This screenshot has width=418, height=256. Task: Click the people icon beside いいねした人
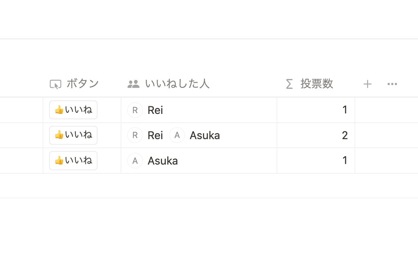coord(133,84)
